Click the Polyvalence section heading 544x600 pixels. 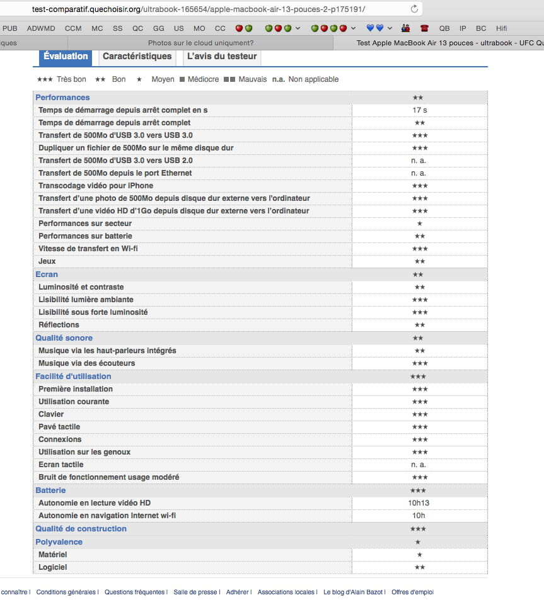[x=59, y=542]
